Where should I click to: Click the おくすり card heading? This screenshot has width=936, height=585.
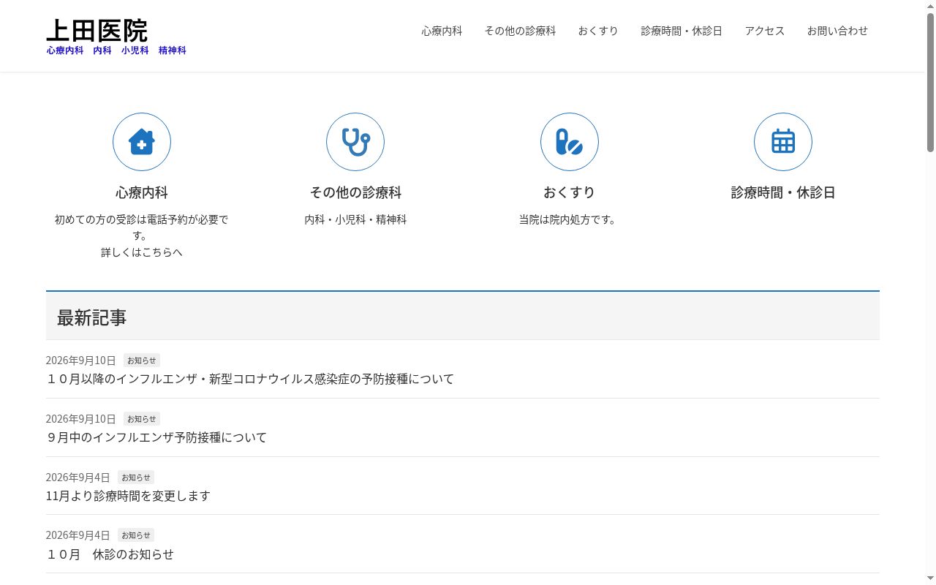(x=570, y=192)
